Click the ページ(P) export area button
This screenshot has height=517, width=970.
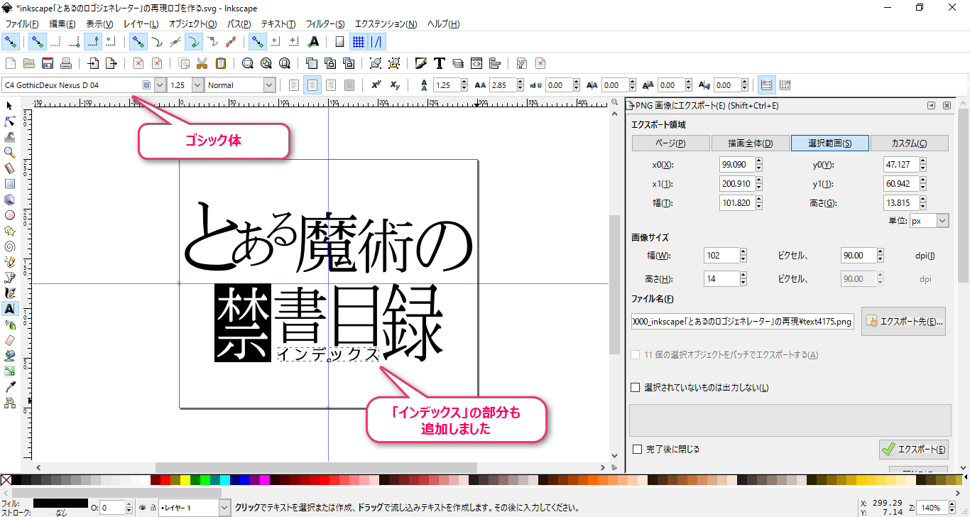pos(671,143)
